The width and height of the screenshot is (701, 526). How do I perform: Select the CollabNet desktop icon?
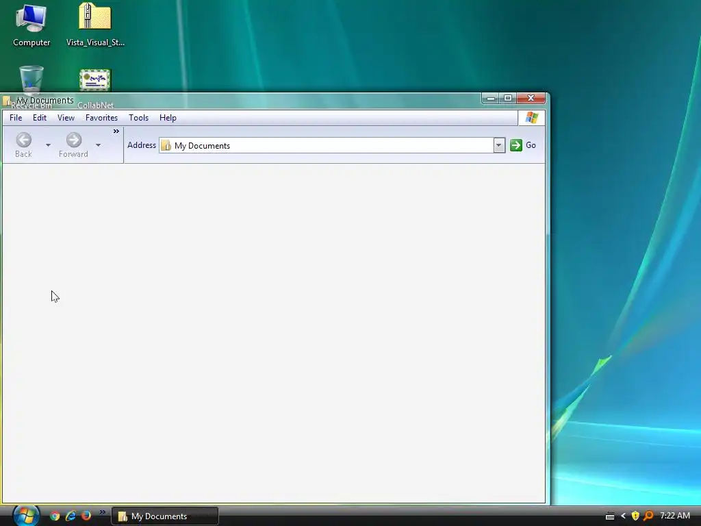pos(95,81)
